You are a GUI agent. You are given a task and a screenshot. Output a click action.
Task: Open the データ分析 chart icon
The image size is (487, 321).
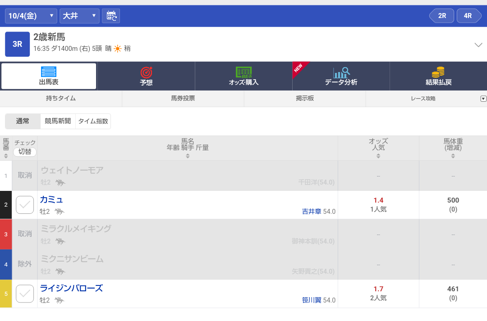click(341, 72)
